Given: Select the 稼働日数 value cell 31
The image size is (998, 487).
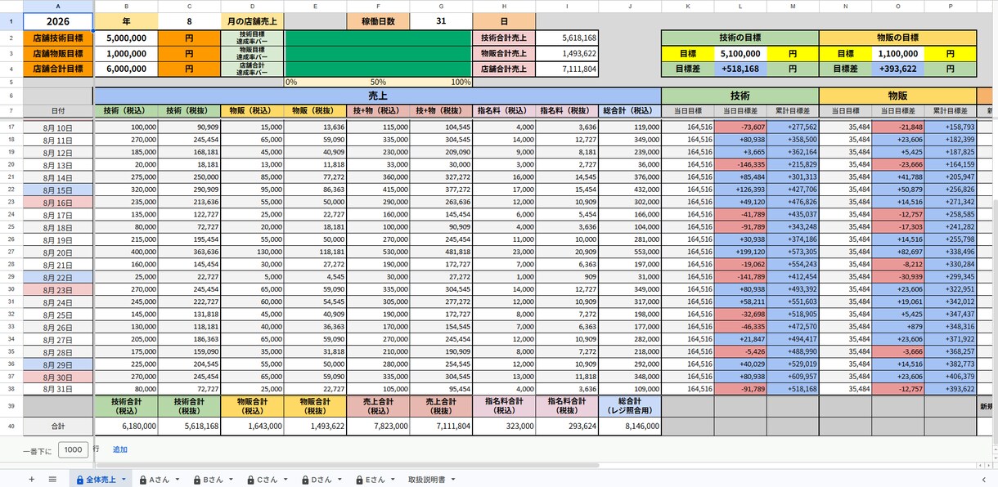Looking at the screenshot, I should pyautogui.click(x=442, y=21).
